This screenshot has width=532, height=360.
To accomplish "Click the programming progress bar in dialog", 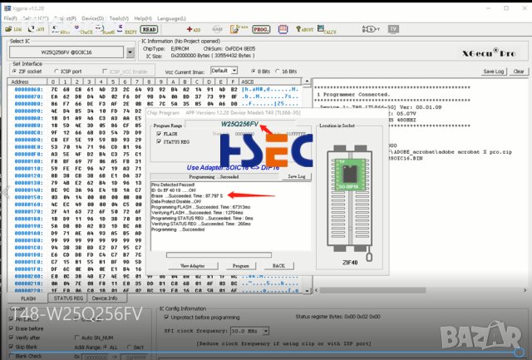I will [219, 254].
